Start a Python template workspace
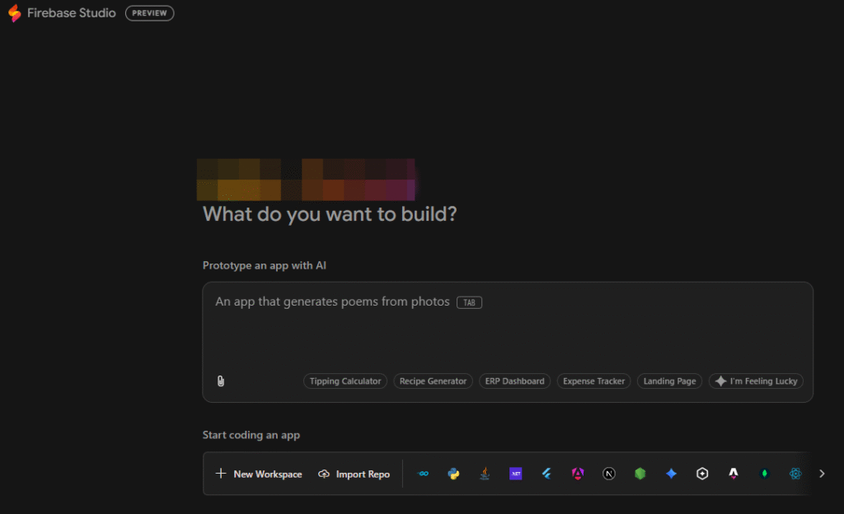Viewport: 844px width, 514px height. 454,474
